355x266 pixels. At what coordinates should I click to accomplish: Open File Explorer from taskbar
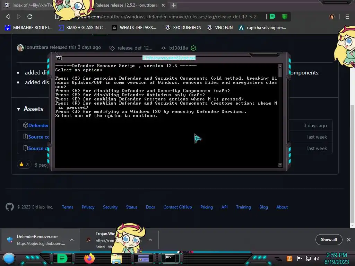pyautogui.click(x=116, y=259)
